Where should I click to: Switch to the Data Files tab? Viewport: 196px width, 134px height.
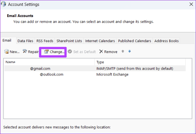click(25, 41)
